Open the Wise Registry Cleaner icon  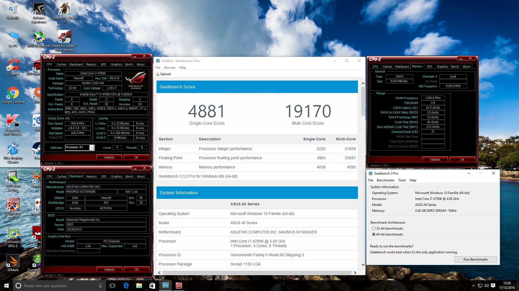[x=13, y=153]
